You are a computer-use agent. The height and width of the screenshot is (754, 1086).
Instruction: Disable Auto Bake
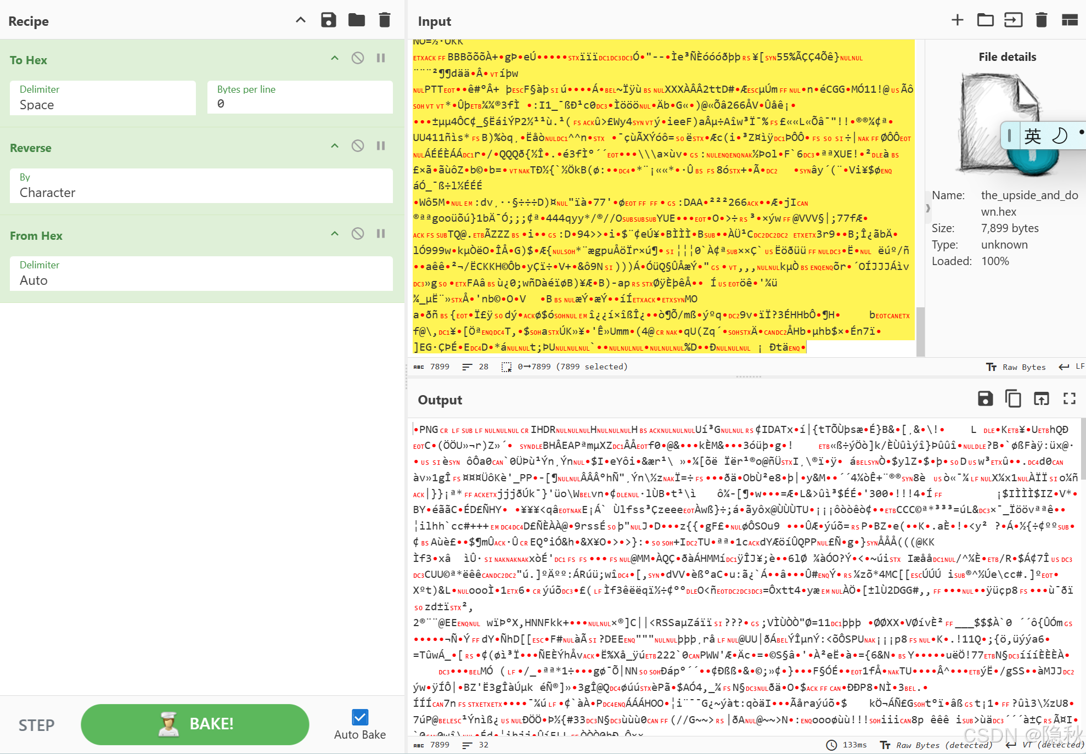tap(359, 717)
